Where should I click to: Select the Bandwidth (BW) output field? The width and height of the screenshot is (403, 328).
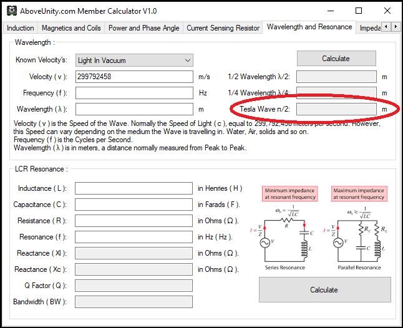134,302
